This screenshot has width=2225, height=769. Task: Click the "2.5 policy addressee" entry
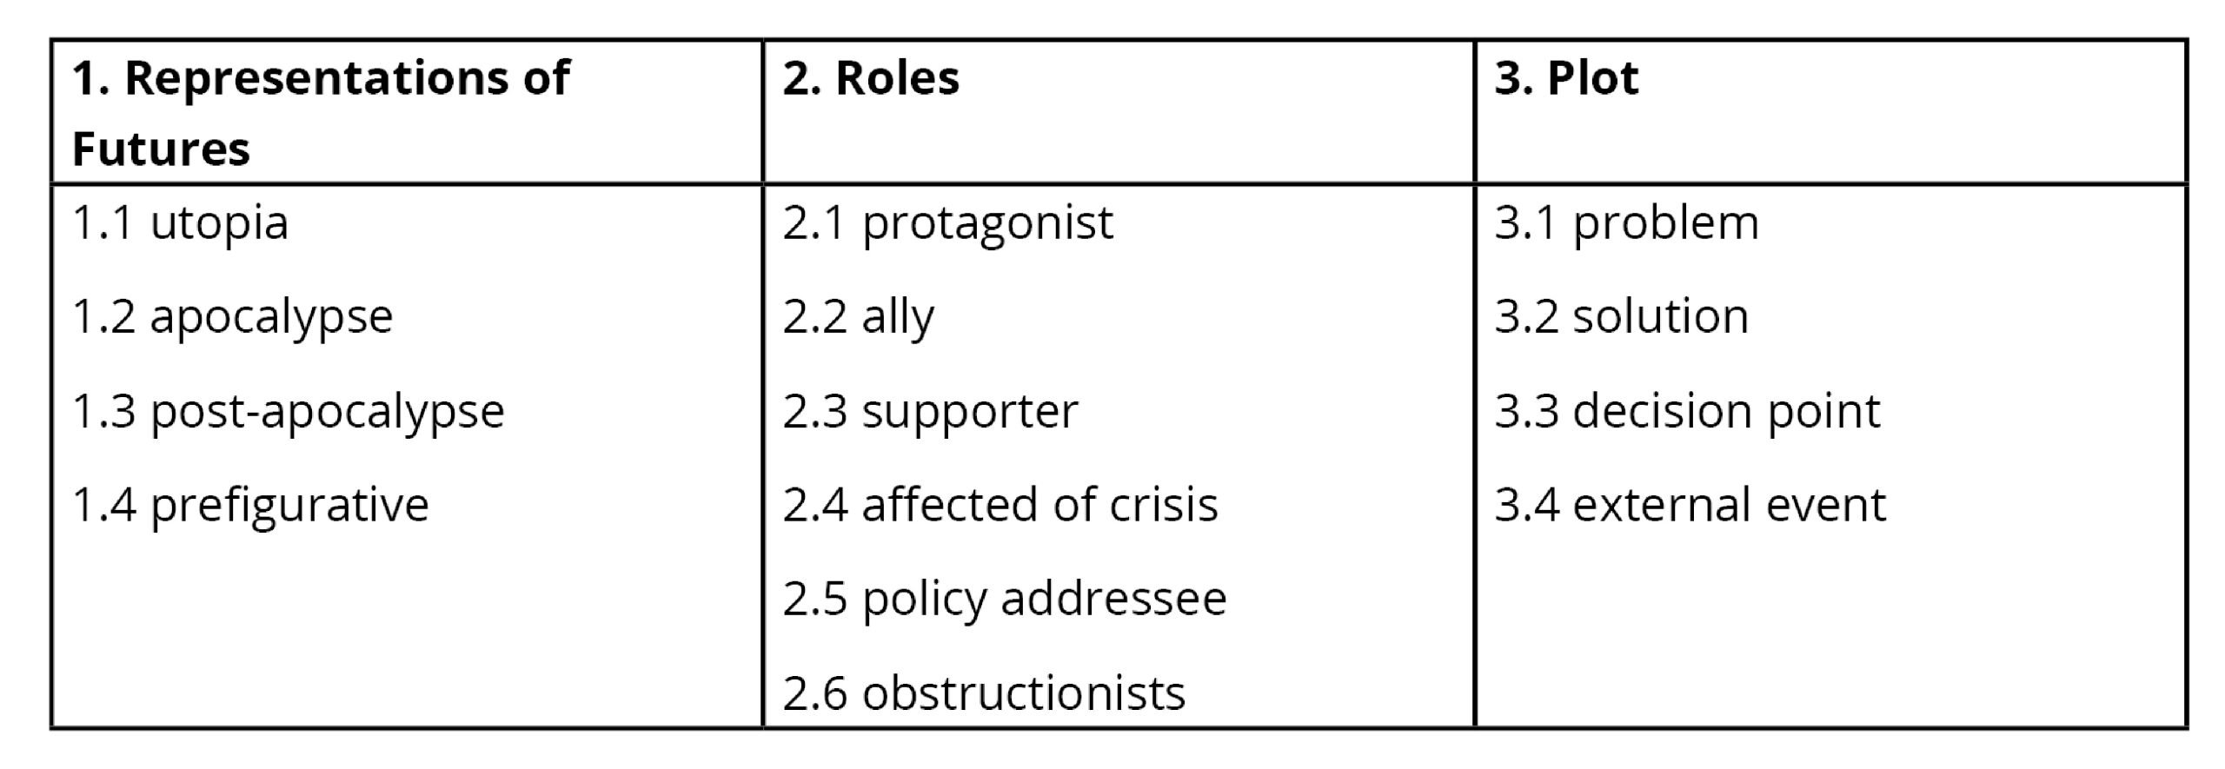click(x=1004, y=599)
